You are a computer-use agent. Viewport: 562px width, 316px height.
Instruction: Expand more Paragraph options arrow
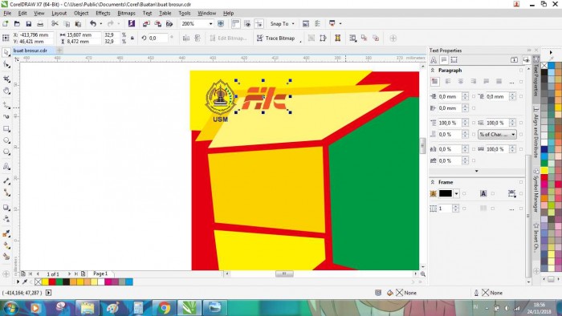point(476,171)
